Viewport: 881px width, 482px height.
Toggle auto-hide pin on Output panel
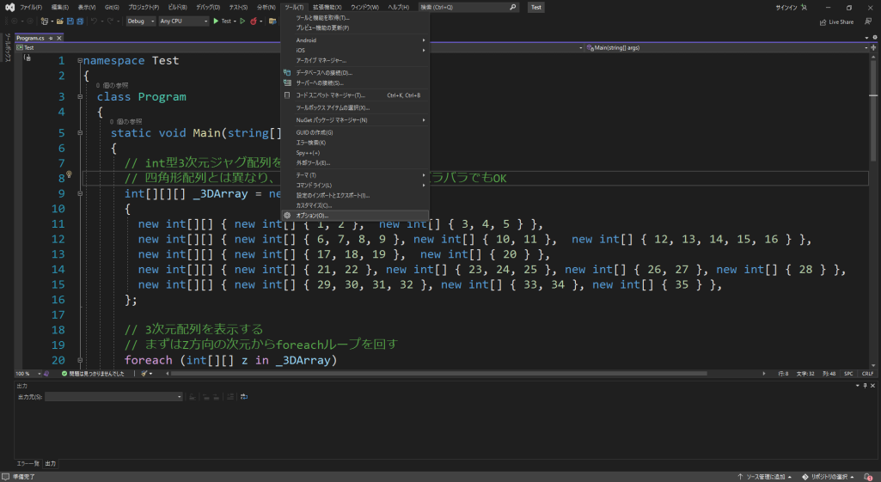866,386
